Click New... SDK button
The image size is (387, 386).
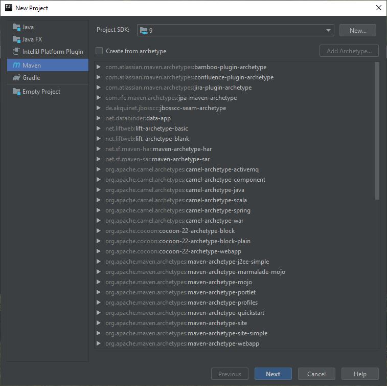(x=358, y=30)
